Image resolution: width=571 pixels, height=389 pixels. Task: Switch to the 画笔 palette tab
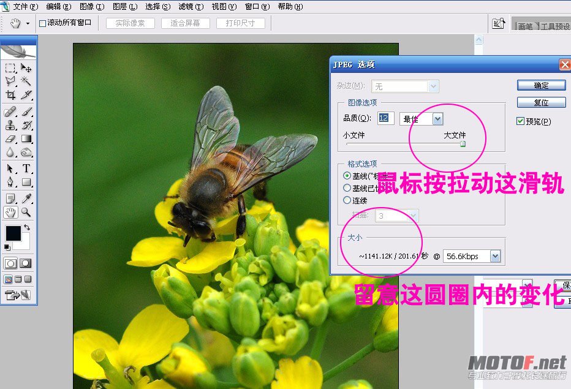[x=525, y=26]
